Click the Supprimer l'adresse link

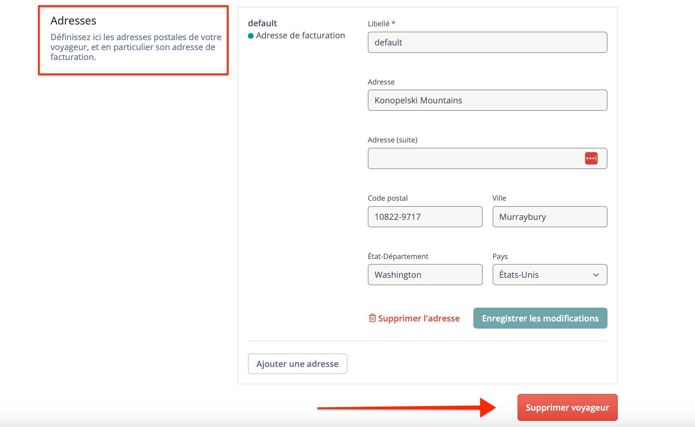pyautogui.click(x=419, y=318)
